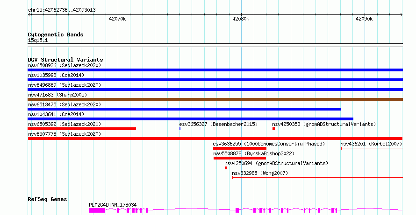Image resolution: width=416 pixels, height=215 pixels.
Task: Open variant nsv4250353 (gnomADStructuralVariants) label
Action: coord(324,124)
